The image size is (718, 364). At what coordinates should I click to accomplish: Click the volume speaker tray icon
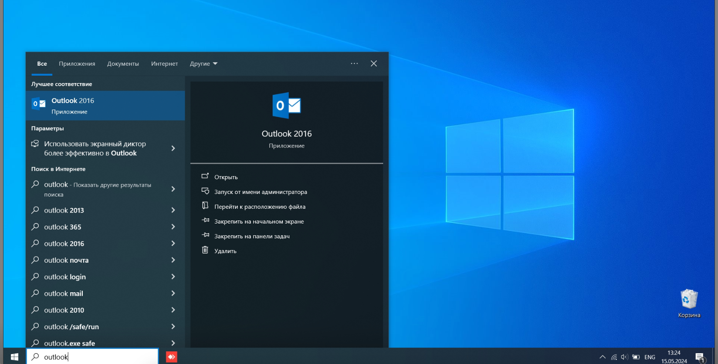pos(625,357)
